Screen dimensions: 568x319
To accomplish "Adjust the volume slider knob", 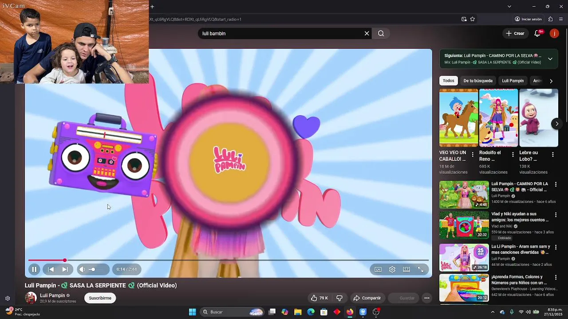I will pyautogui.click(x=92, y=269).
